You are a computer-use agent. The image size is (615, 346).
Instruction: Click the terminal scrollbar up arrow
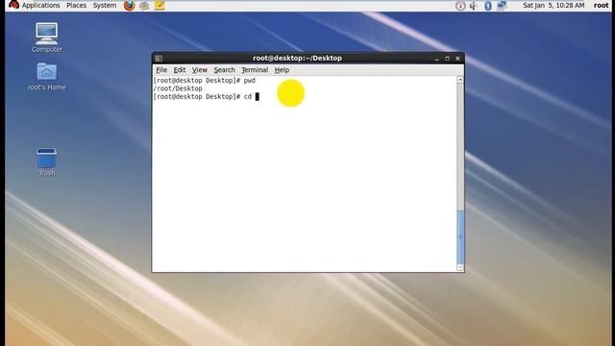(x=460, y=80)
